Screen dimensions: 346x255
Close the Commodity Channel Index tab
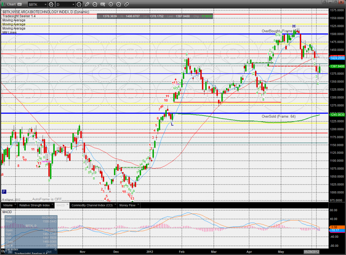pyautogui.click(x=116, y=205)
